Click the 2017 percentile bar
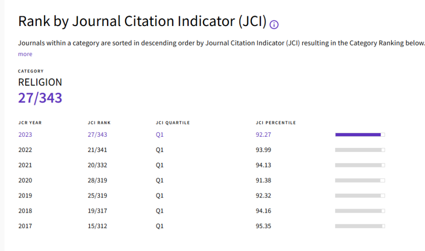This screenshot has height=251, width=425. pyautogui.click(x=360, y=226)
